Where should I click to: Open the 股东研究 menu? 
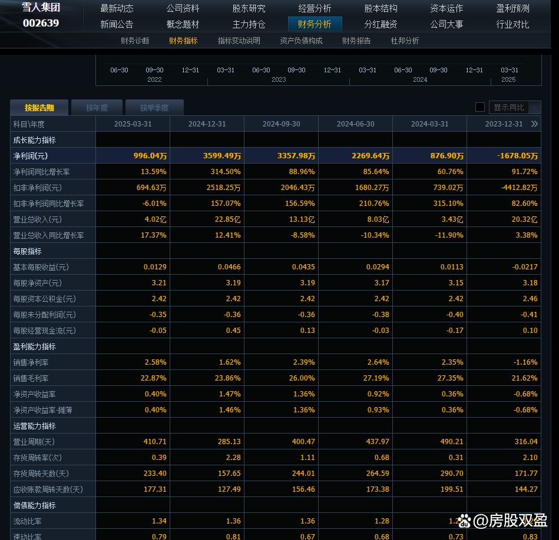click(248, 8)
